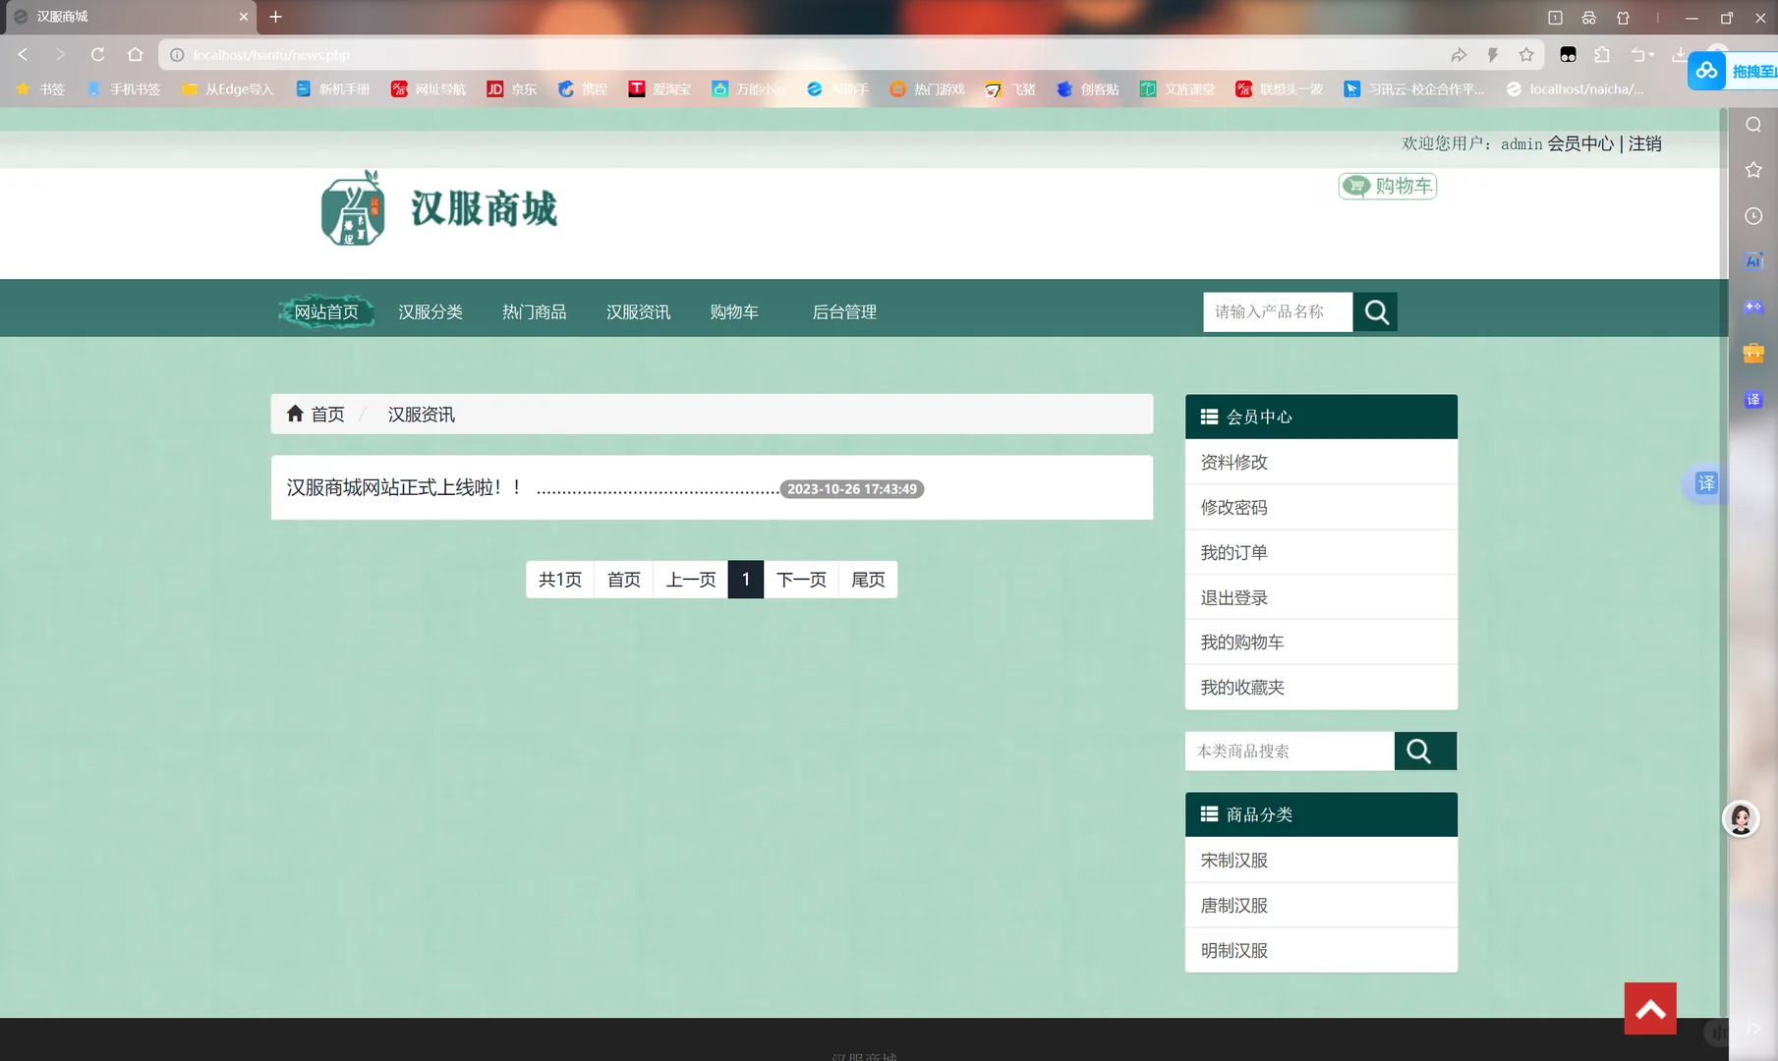The height and width of the screenshot is (1061, 1778).
Task: Click the browser back arrow
Action: [23, 55]
